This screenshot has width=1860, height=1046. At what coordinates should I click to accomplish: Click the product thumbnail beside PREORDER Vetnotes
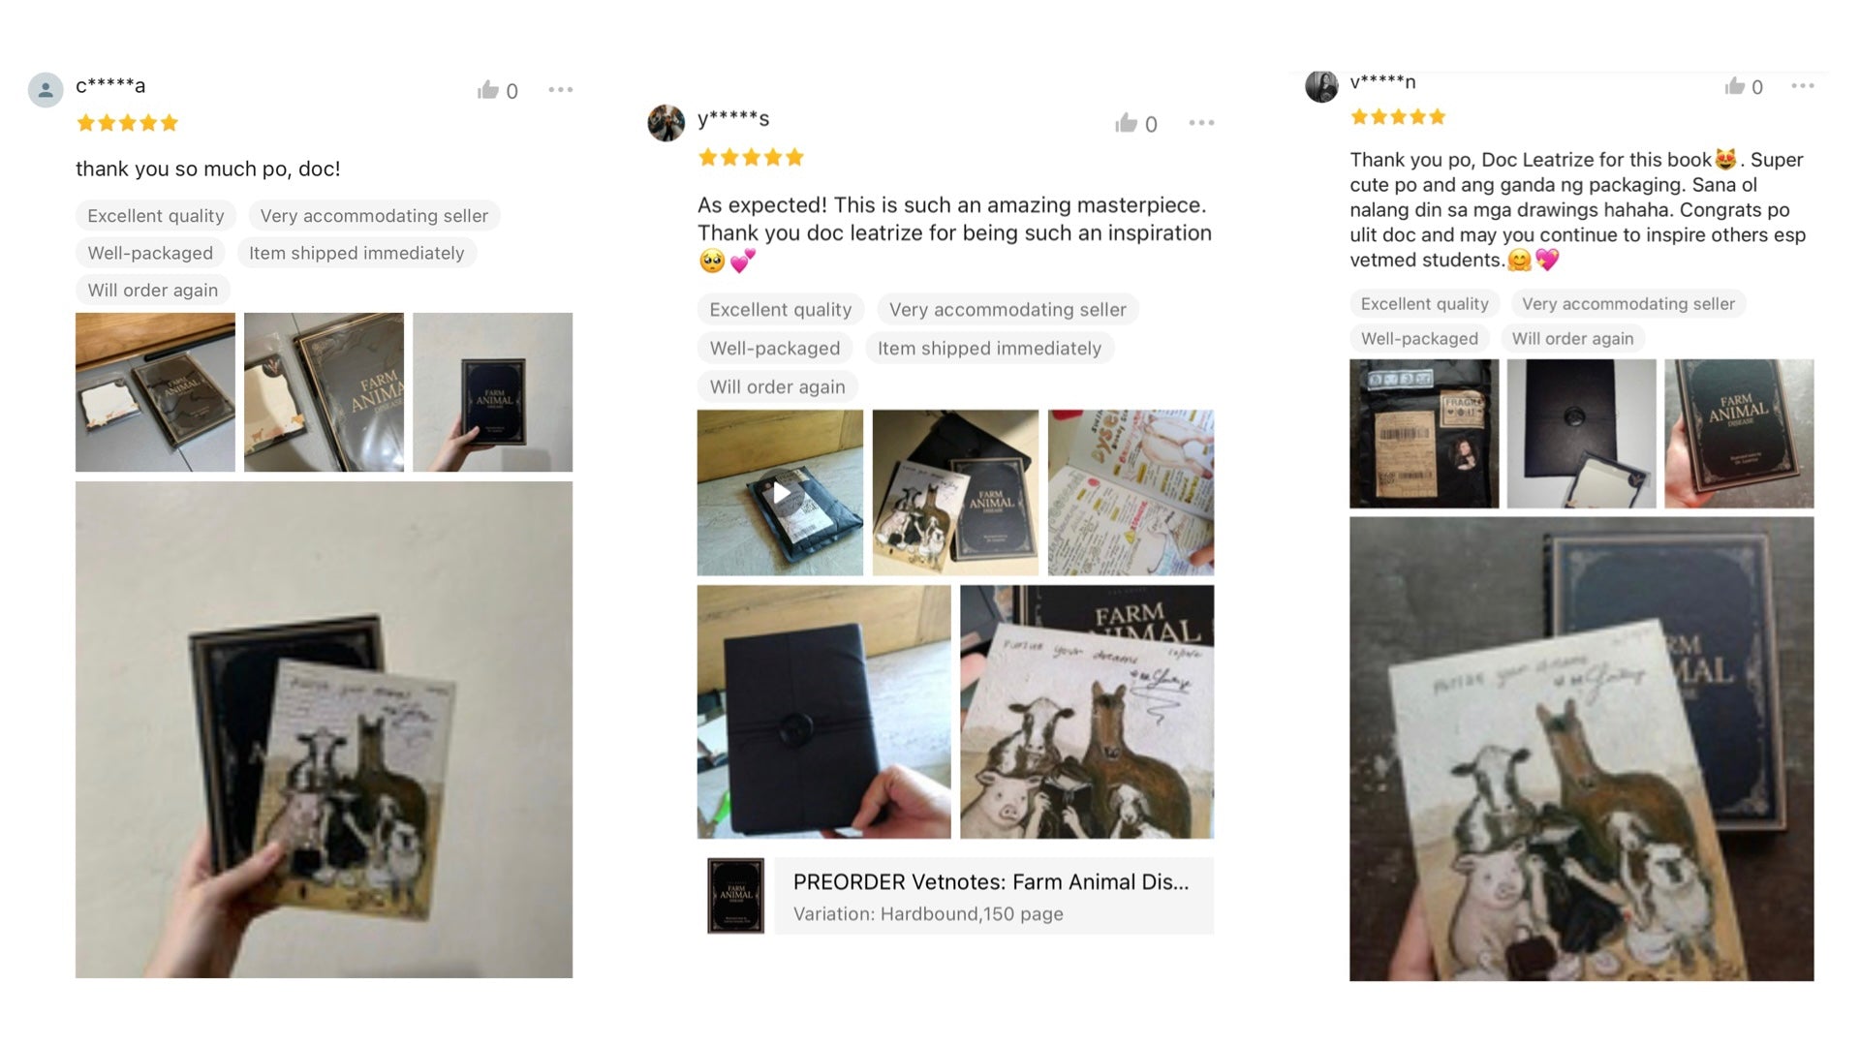736,896
